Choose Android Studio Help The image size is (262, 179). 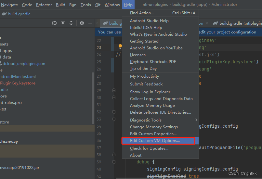point(160,21)
